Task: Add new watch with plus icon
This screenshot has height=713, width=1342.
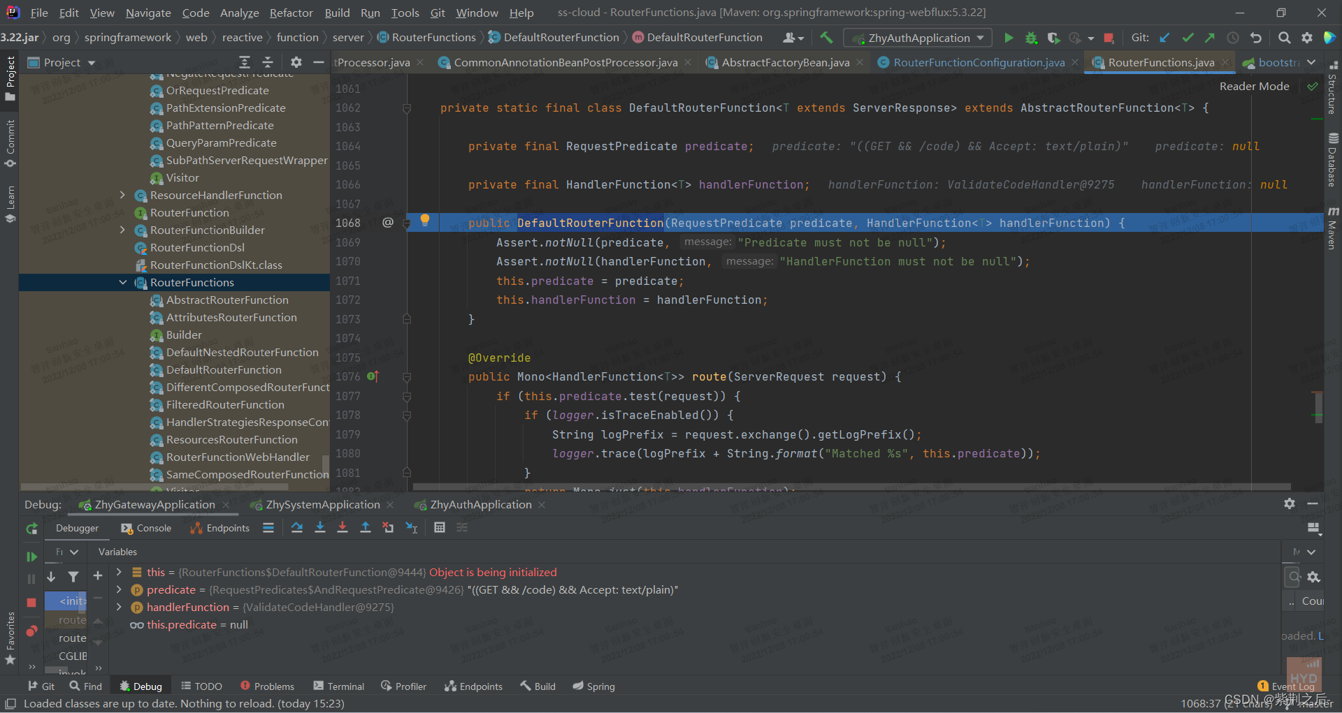Action: click(98, 575)
